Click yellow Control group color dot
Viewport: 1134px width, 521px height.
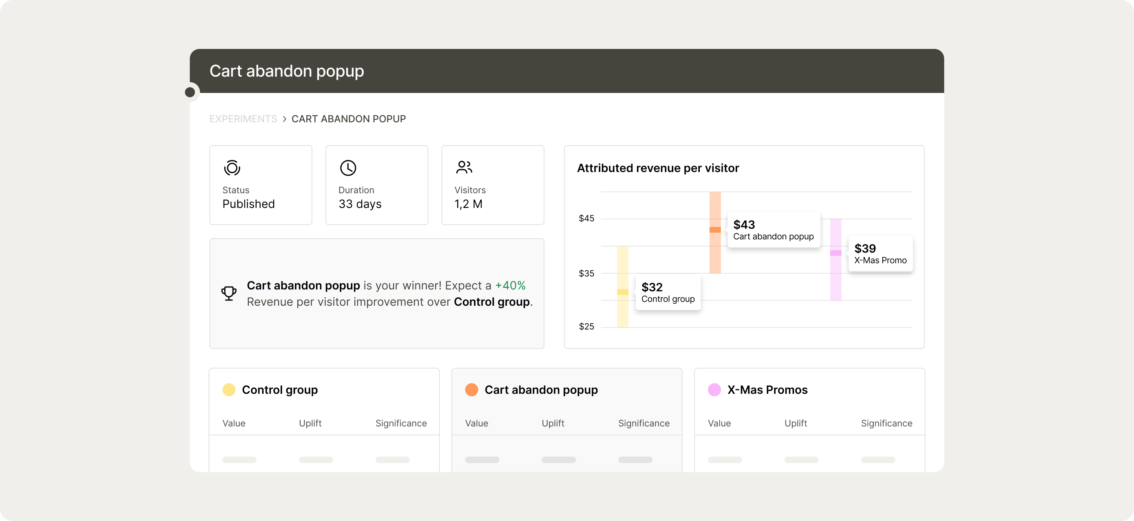pyautogui.click(x=229, y=390)
